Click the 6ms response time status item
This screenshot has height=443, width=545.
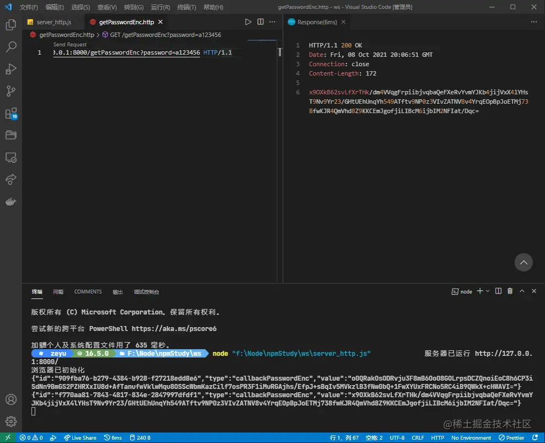click(113, 438)
